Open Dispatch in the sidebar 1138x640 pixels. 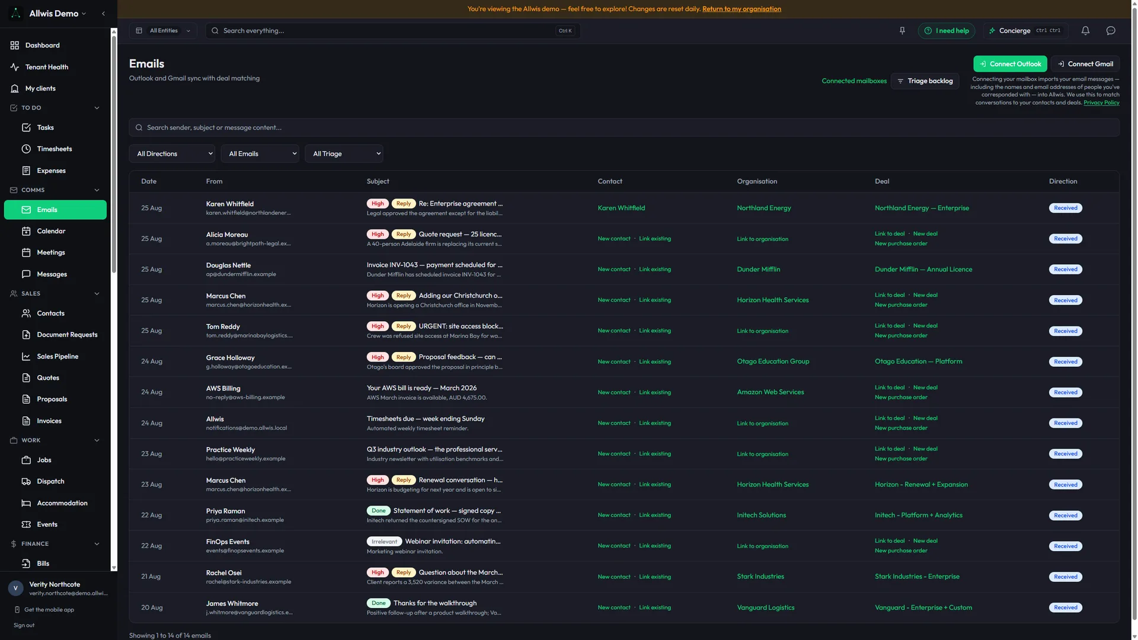[55, 482]
